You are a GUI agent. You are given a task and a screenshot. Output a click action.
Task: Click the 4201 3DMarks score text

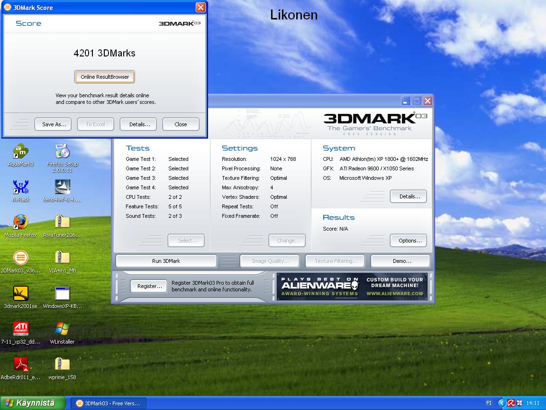104,53
